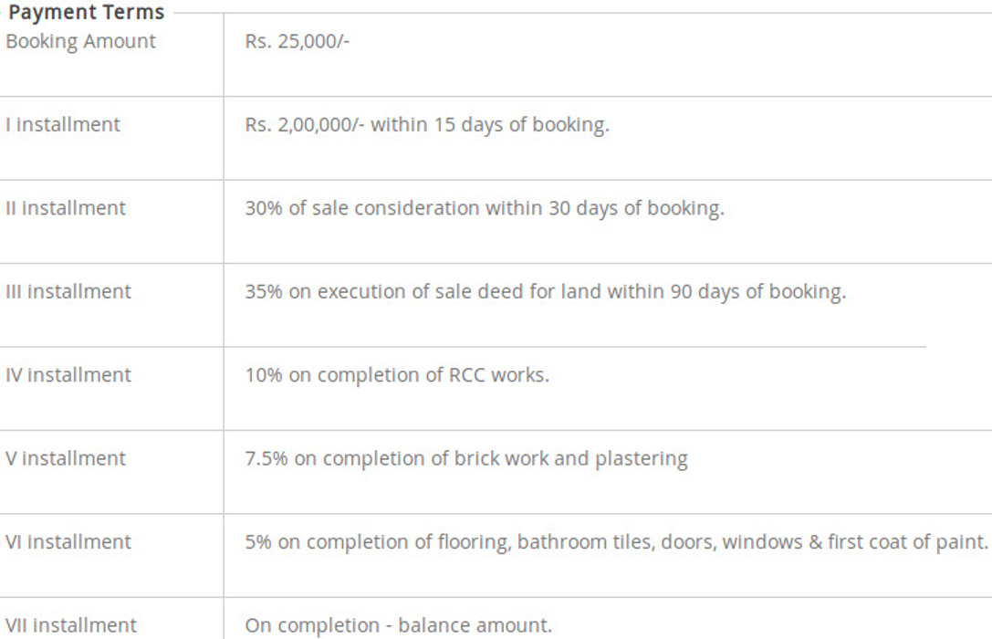Click the III installment row label

(68, 292)
